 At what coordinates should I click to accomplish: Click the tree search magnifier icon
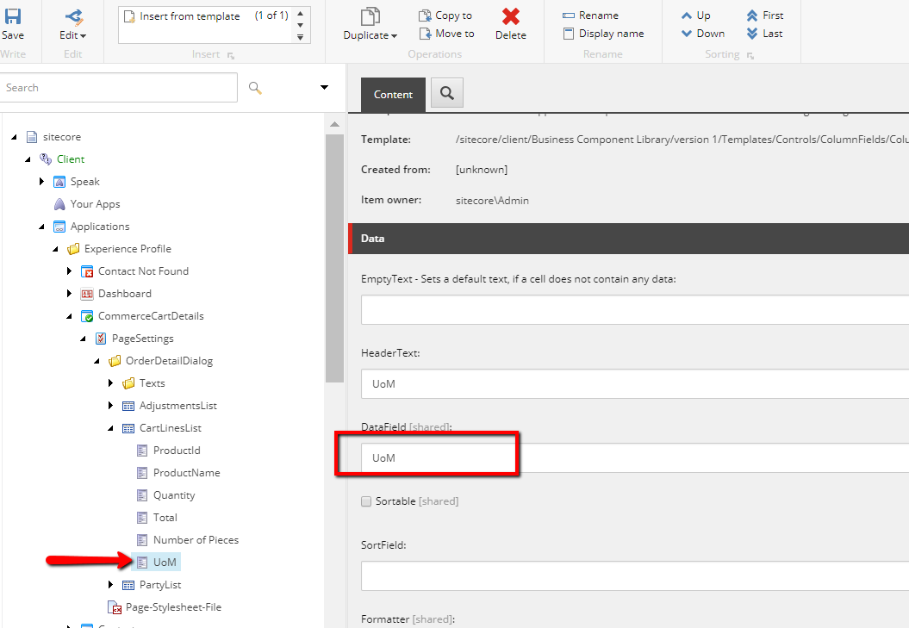click(255, 88)
